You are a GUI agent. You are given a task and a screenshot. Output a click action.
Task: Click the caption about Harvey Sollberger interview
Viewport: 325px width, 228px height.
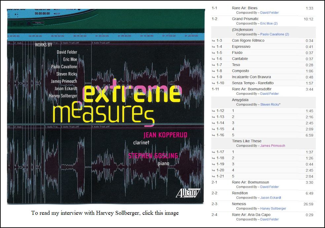(x=105, y=213)
